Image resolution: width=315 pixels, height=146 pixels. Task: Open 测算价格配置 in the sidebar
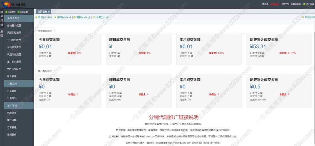(x=14, y=33)
